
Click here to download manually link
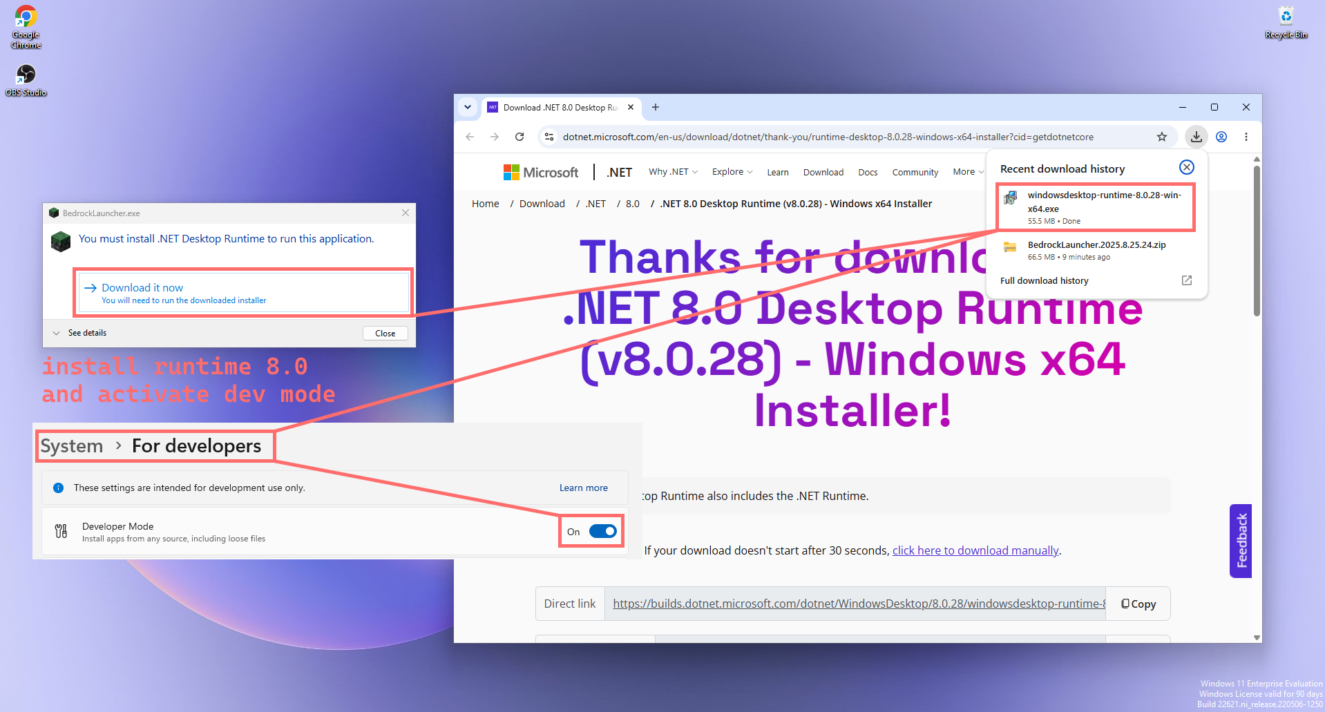click(975, 550)
